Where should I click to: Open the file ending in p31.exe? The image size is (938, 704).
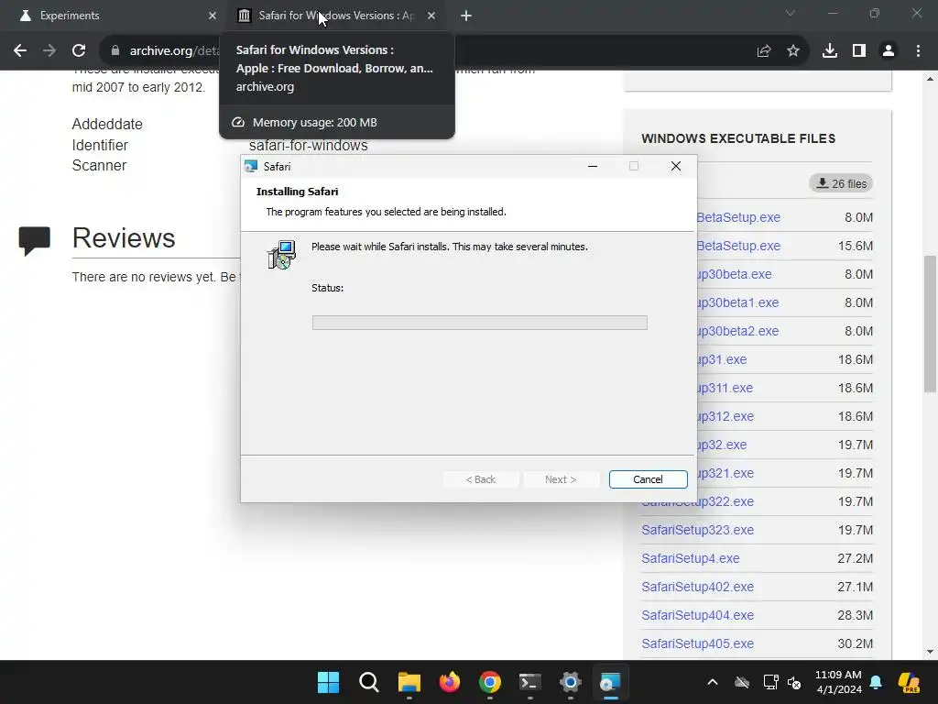click(722, 359)
